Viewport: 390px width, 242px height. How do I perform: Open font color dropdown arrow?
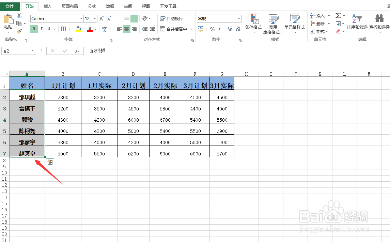(96, 29)
